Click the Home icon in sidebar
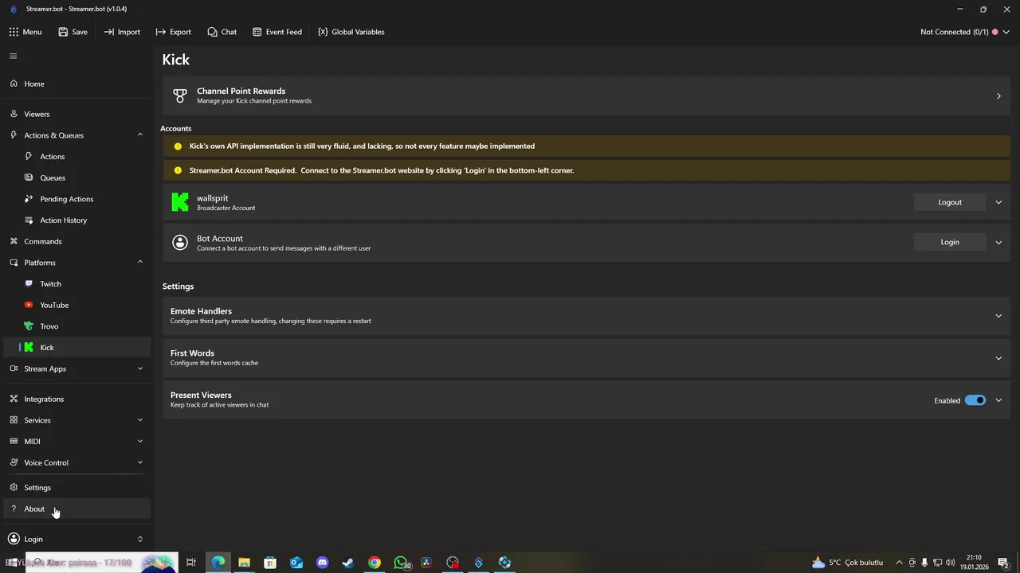 (x=14, y=84)
